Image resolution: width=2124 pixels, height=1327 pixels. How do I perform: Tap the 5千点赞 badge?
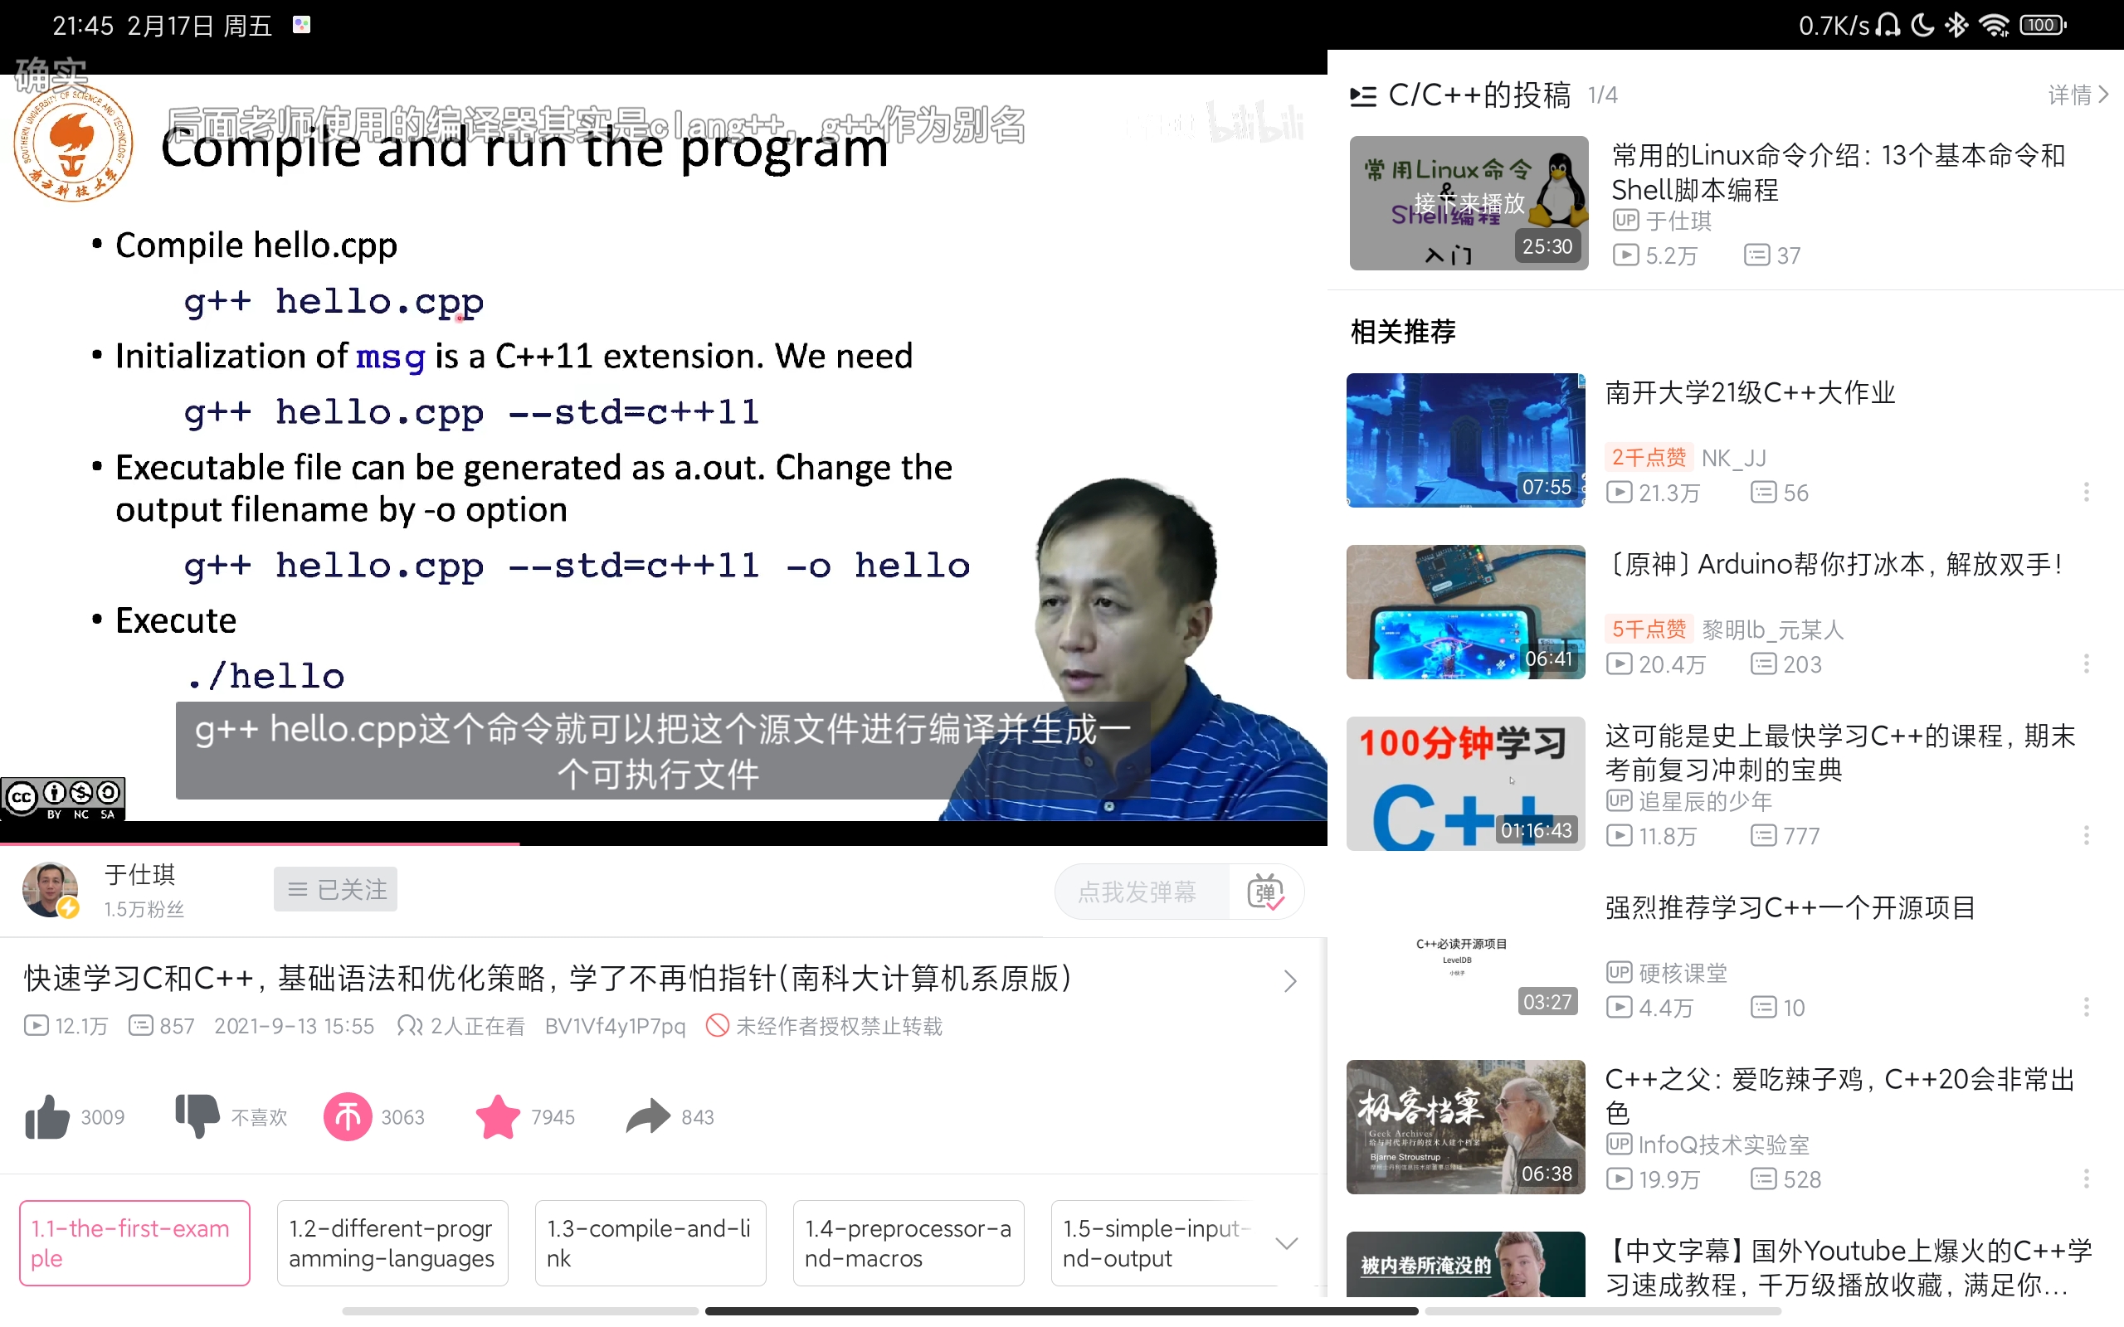pos(1649,629)
